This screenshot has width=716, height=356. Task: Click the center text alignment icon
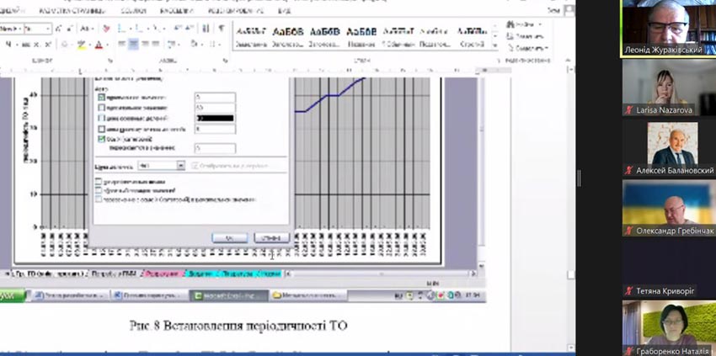133,44
